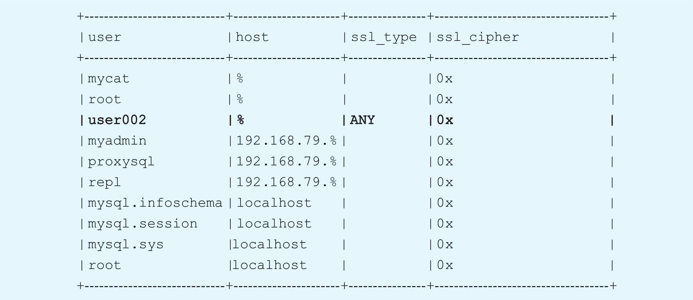This screenshot has height=300, width=693.
Task: Select the 'proxysql' user entry
Action: point(121,162)
